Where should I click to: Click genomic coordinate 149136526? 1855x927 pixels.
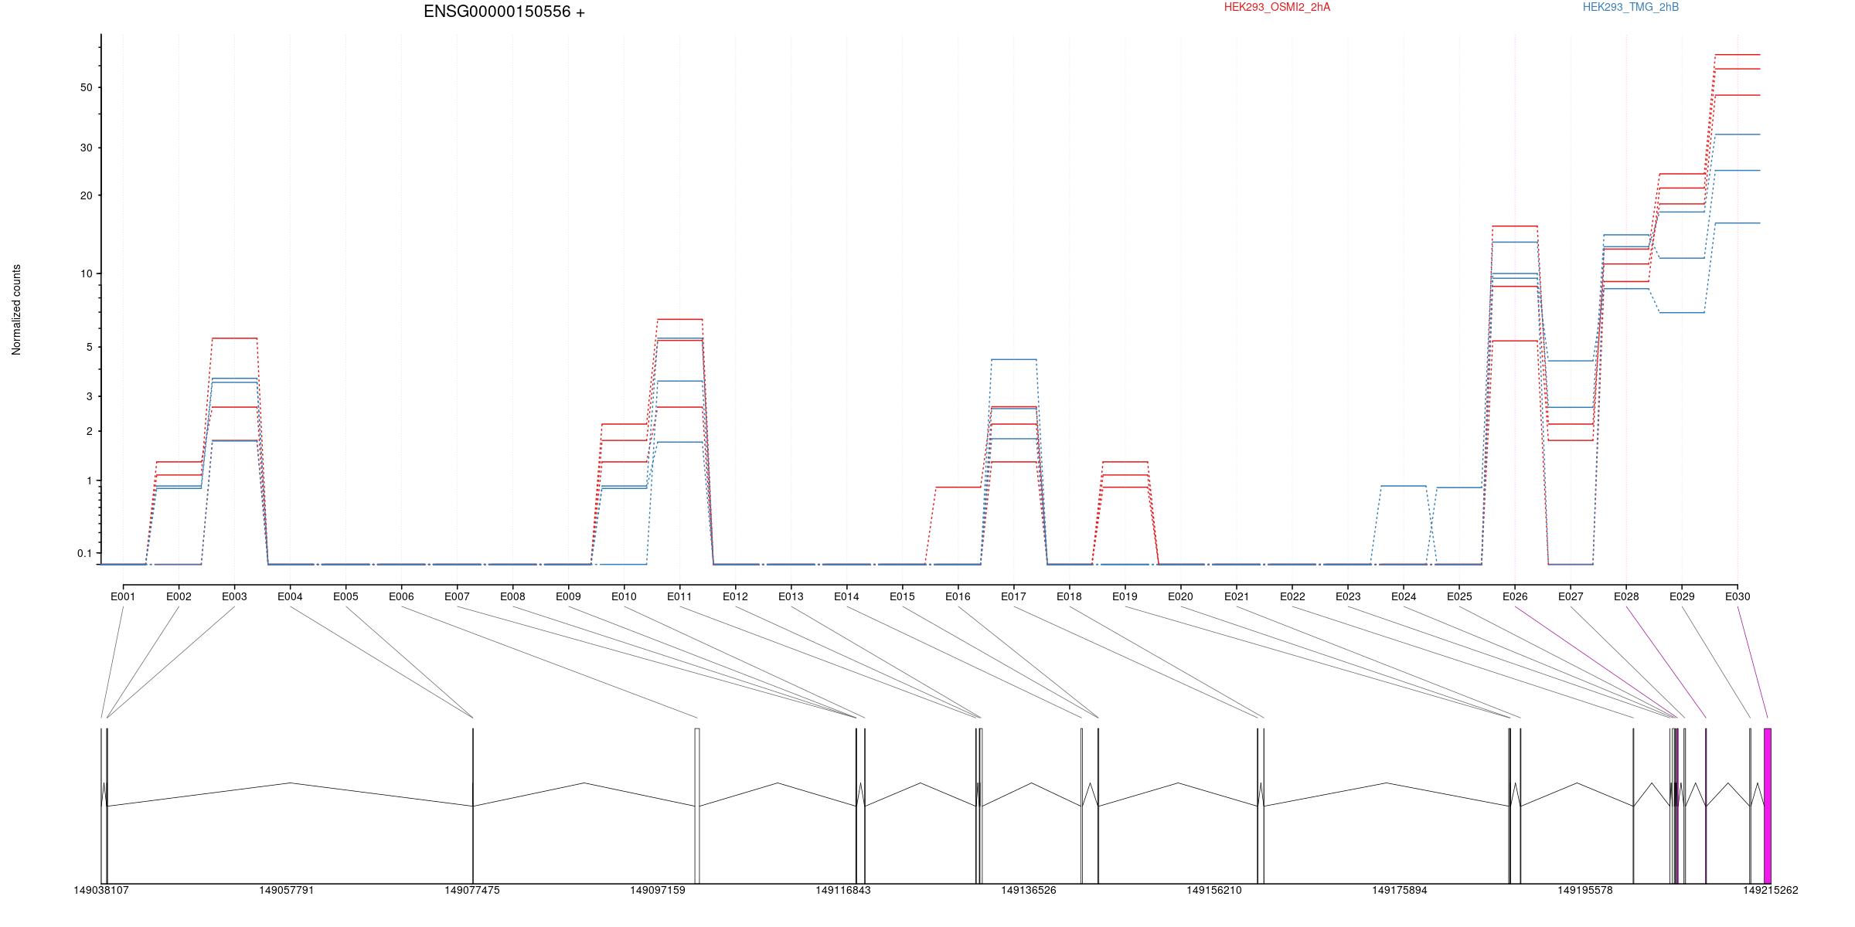(x=1029, y=890)
